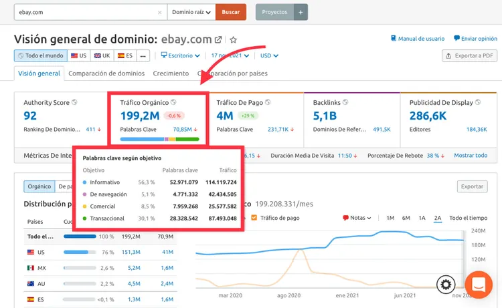Switch to Crecimiento tab
The width and height of the screenshot is (502, 308).
[171, 73]
